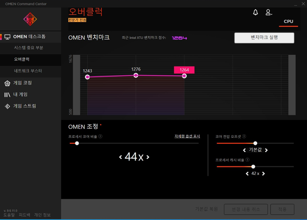Open 네트워크 부스터 sidebar item
This screenshot has height=220, width=307.
31,71
